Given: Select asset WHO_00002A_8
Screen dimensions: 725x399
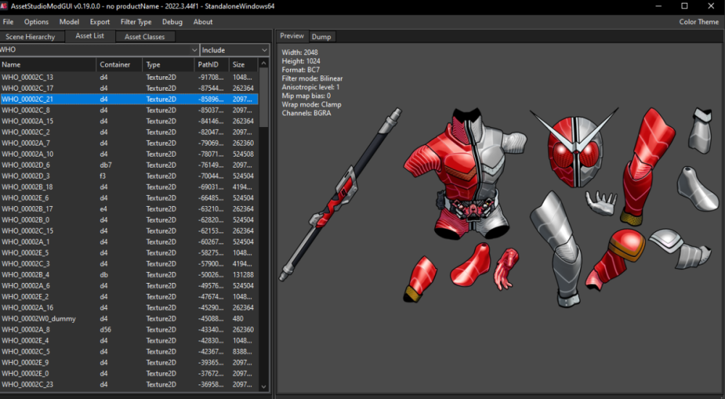Looking at the screenshot, I should [129, 329].
